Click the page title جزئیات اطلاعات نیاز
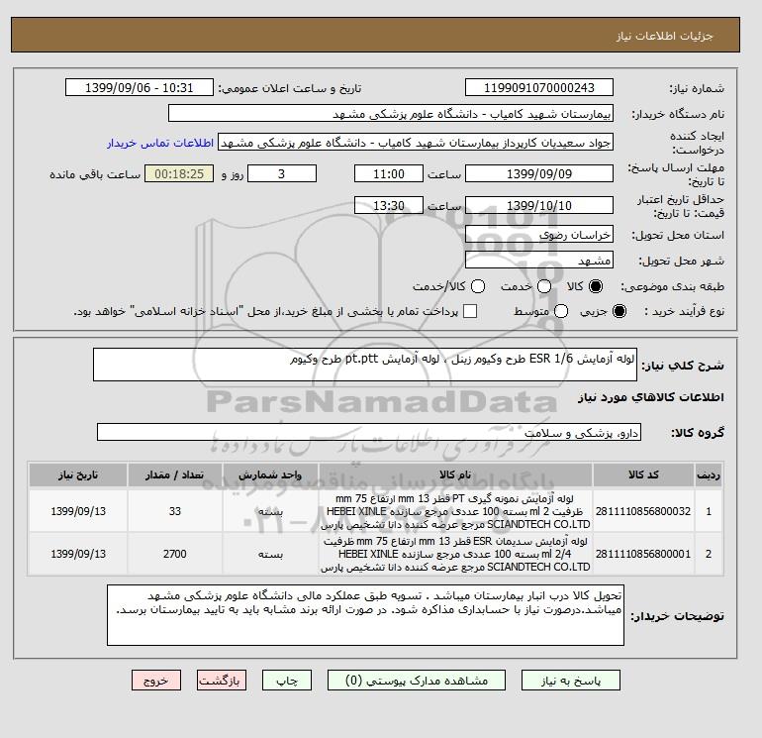762x738 pixels. coord(664,36)
